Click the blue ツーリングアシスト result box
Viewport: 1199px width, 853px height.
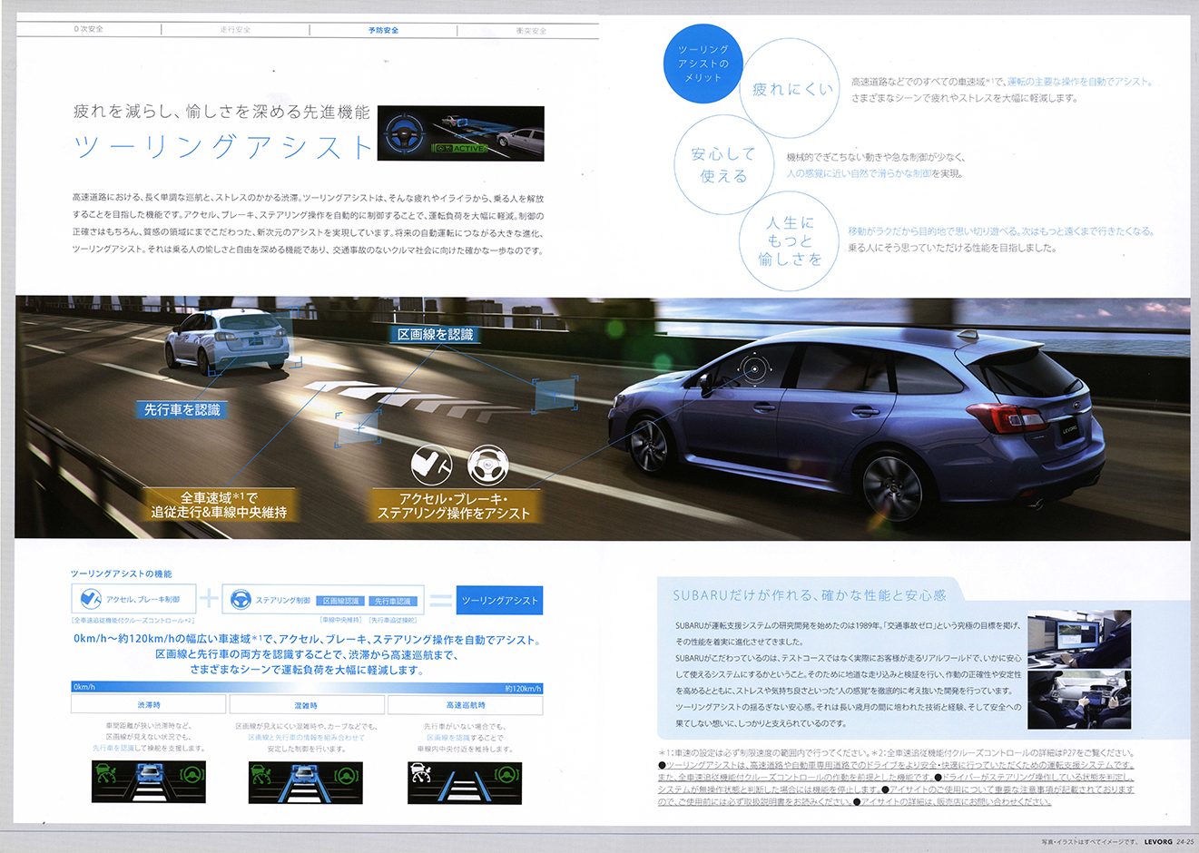coord(499,600)
